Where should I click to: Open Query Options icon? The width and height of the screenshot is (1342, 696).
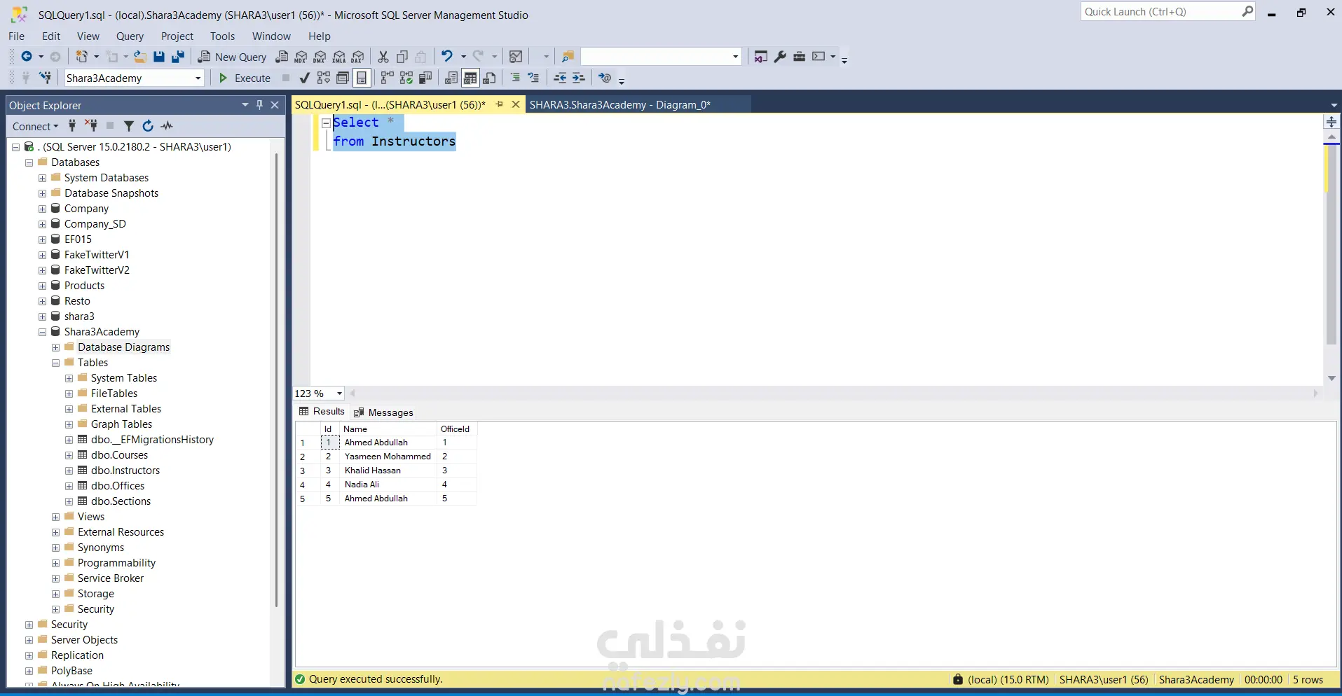click(x=343, y=78)
